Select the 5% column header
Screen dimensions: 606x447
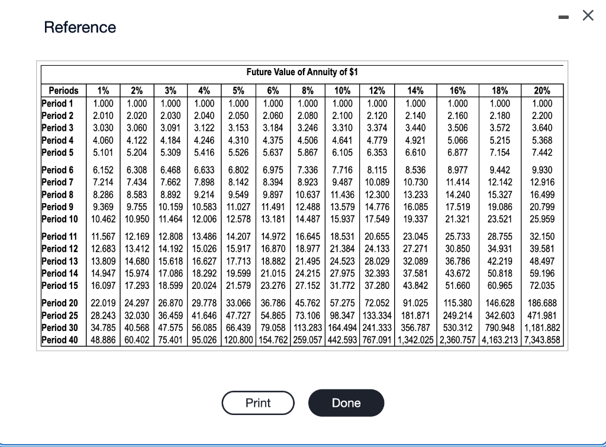[238, 91]
